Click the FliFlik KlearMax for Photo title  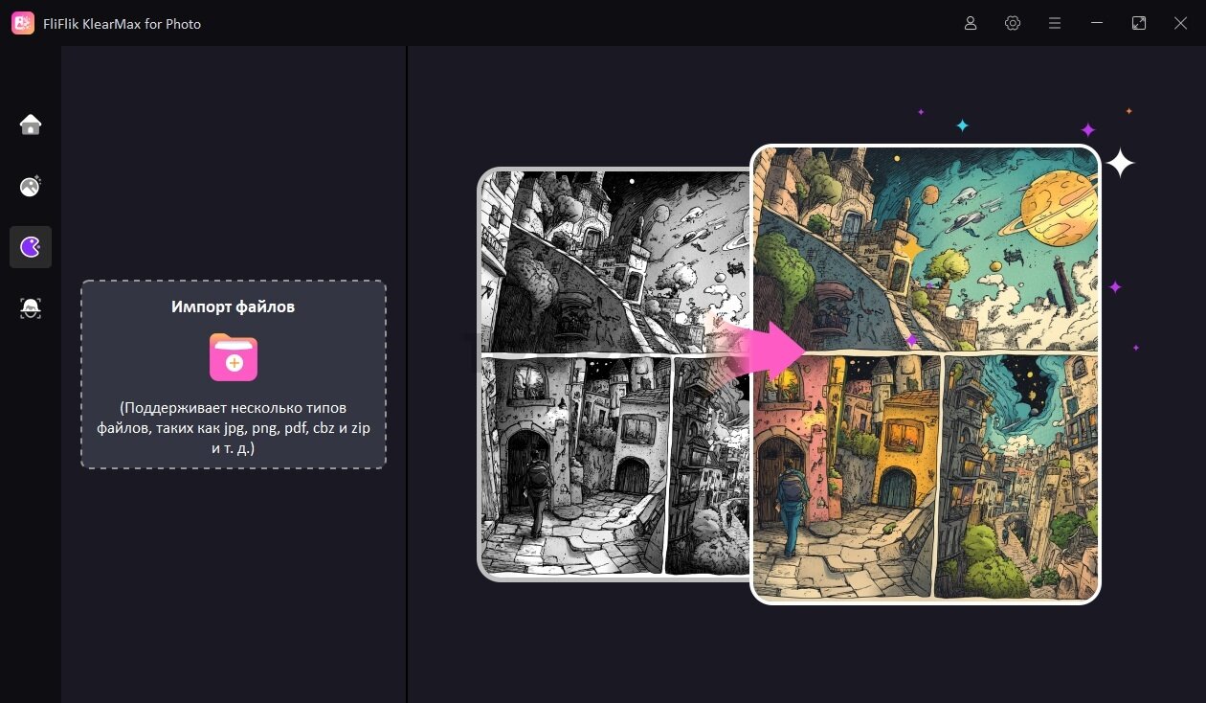click(123, 23)
